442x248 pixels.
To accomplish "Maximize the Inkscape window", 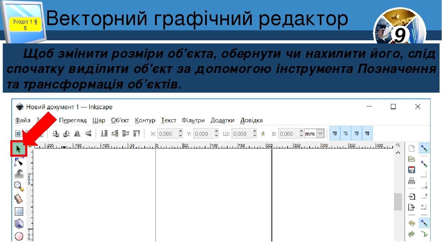I will point(393,107).
